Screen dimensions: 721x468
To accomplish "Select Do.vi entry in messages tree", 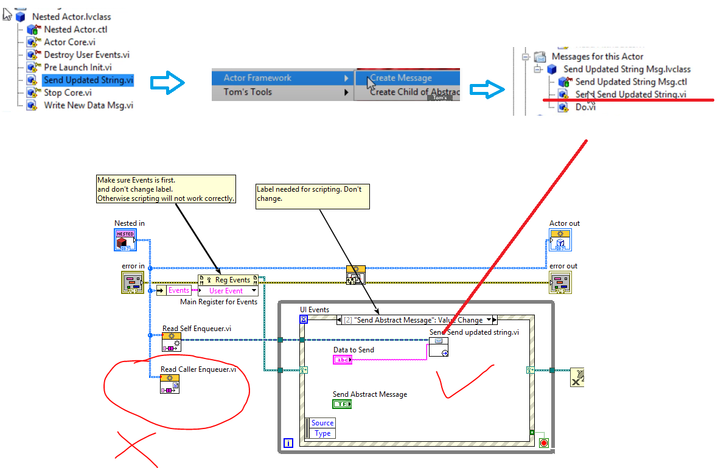I will click(x=585, y=107).
